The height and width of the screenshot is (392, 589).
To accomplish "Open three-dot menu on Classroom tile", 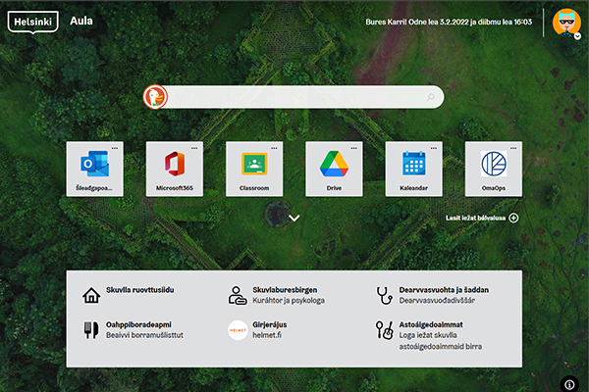I will coord(274,148).
